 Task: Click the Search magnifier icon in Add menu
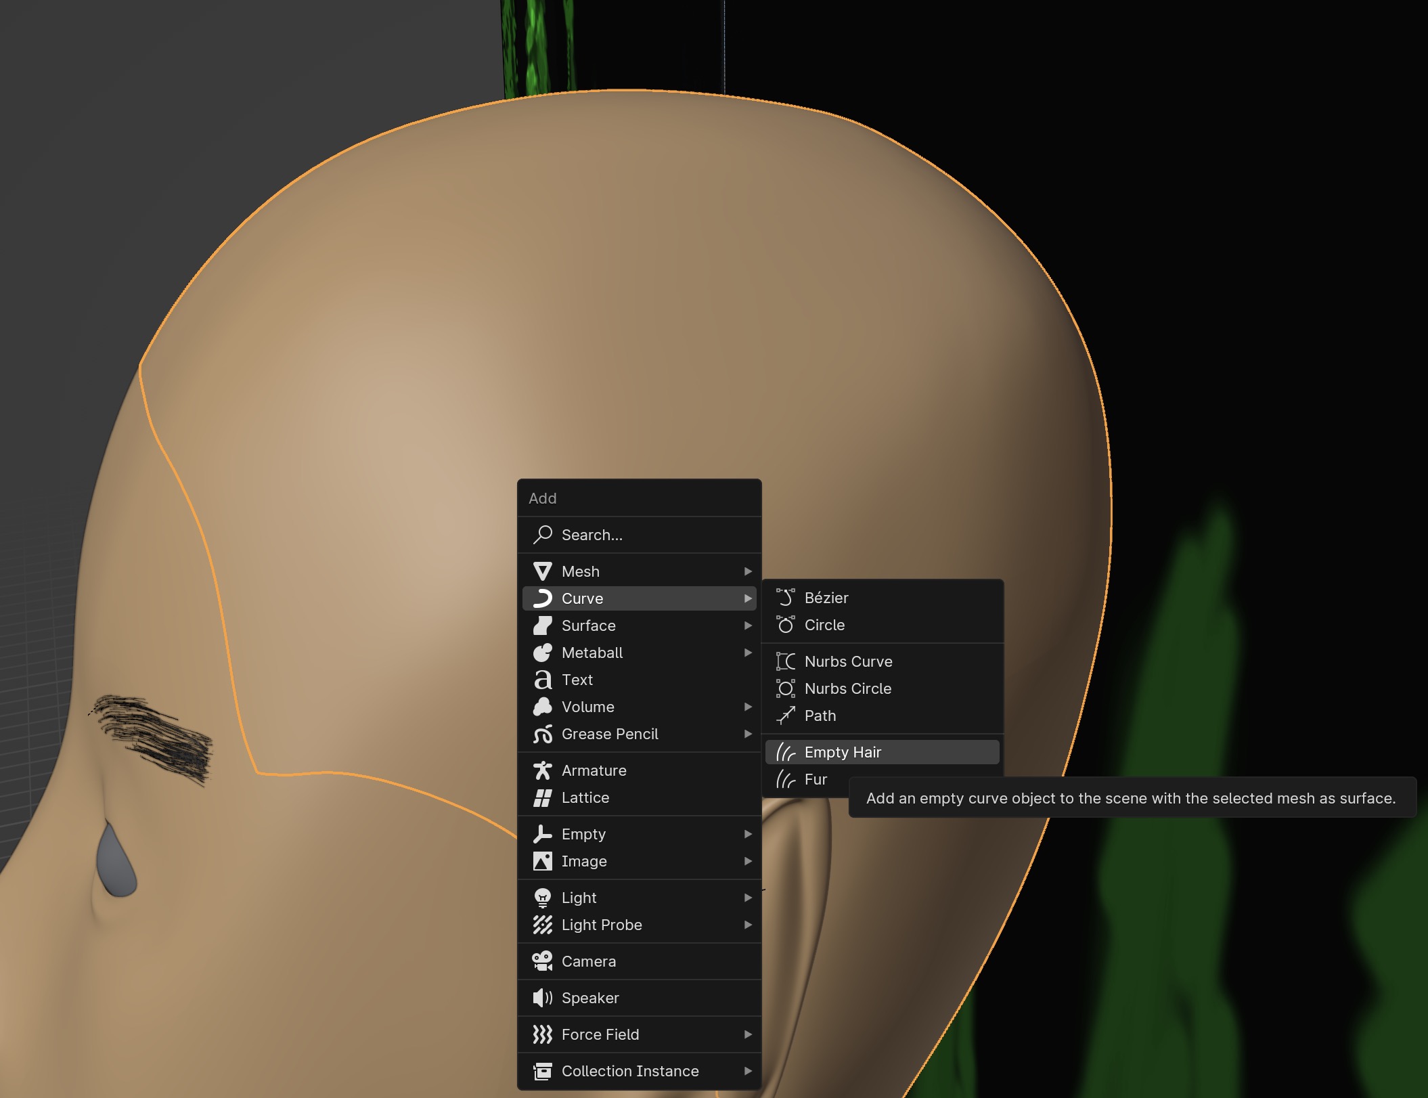(x=542, y=535)
